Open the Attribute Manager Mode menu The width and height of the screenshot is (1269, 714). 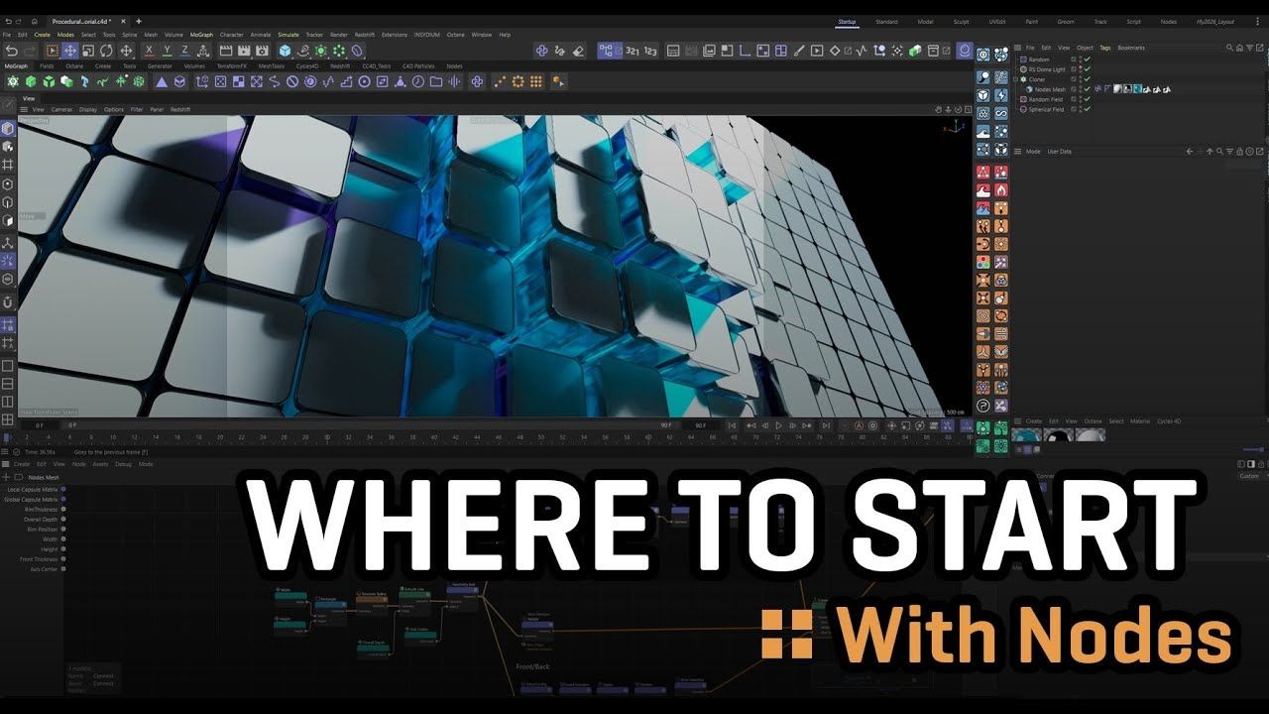pyautogui.click(x=1033, y=152)
